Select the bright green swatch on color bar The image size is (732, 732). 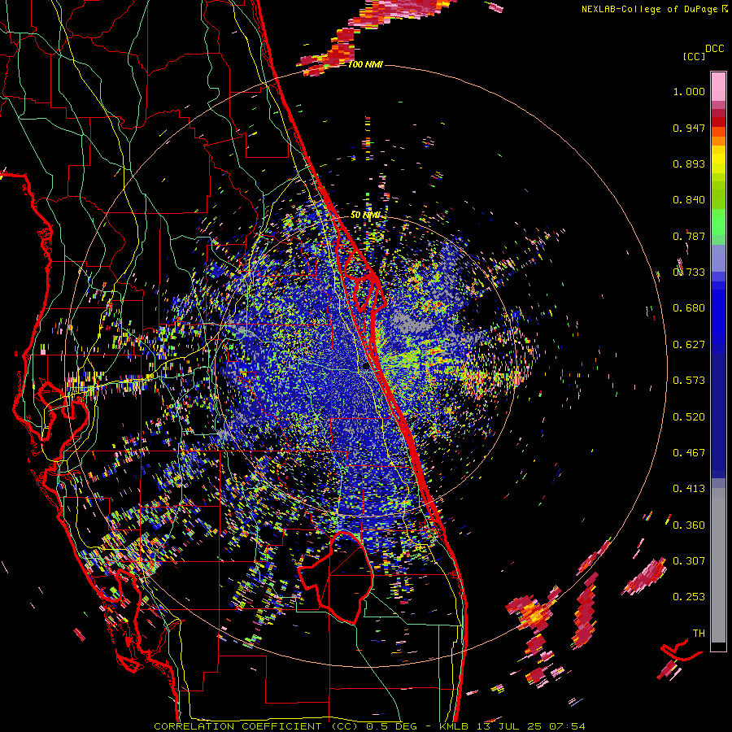(718, 222)
